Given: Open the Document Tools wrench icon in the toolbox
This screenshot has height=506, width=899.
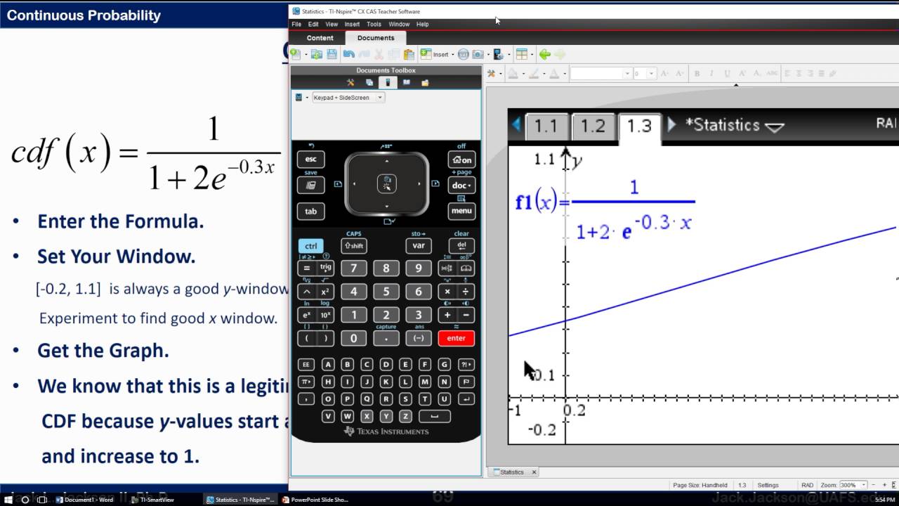Looking at the screenshot, I should tap(350, 82).
